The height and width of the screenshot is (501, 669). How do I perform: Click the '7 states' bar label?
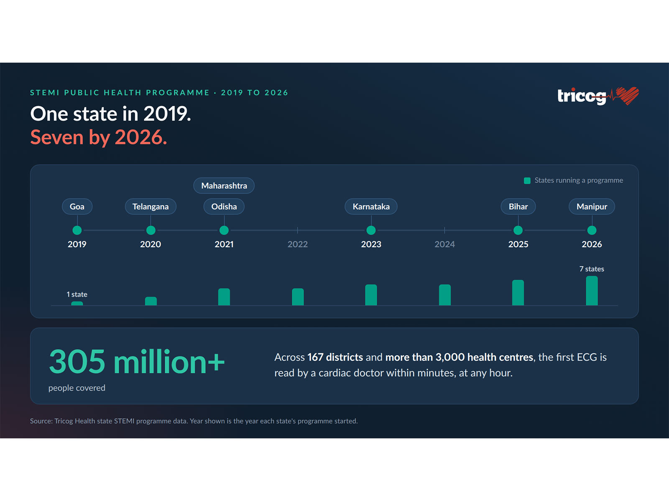tap(592, 269)
